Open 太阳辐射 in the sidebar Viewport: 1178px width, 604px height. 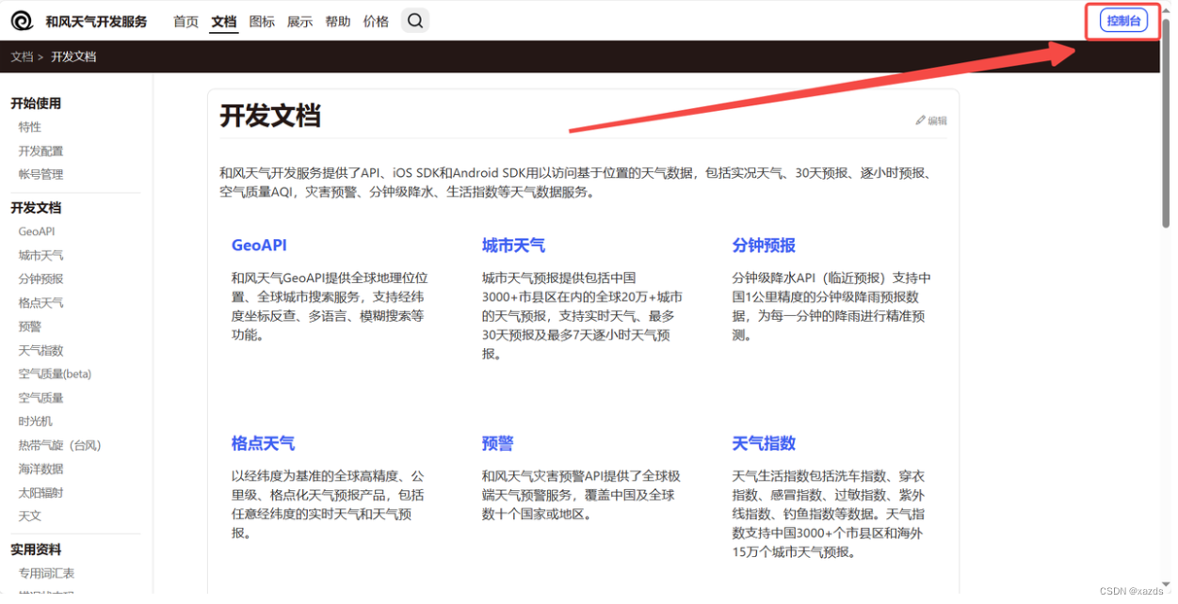(x=41, y=492)
